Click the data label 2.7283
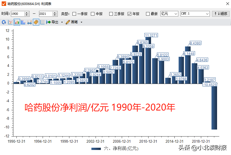231x155 pixels. click(x=115, y=68)
